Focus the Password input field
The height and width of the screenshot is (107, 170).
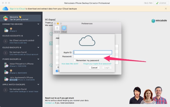pos(93,57)
